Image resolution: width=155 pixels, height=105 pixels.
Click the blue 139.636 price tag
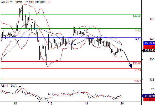[x=149, y=43]
